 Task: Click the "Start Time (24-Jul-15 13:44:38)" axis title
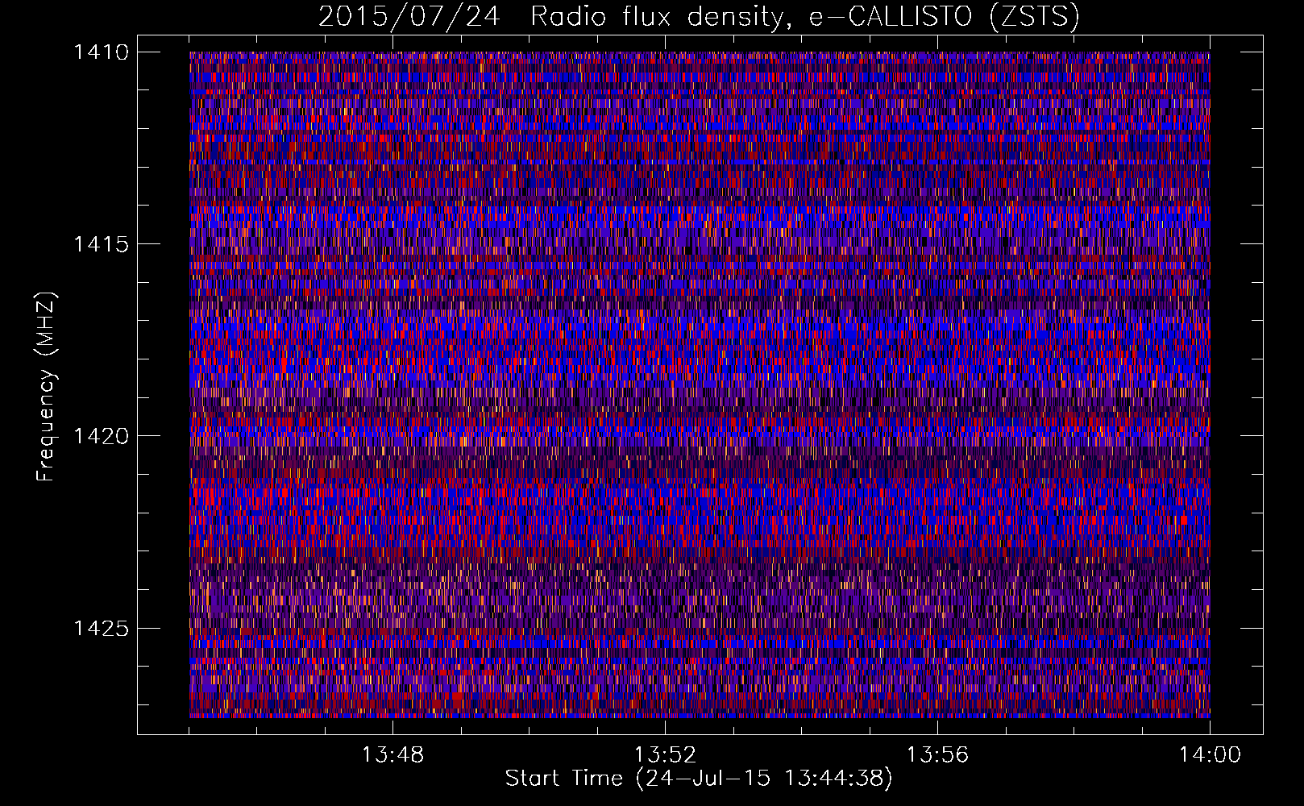coord(699,779)
